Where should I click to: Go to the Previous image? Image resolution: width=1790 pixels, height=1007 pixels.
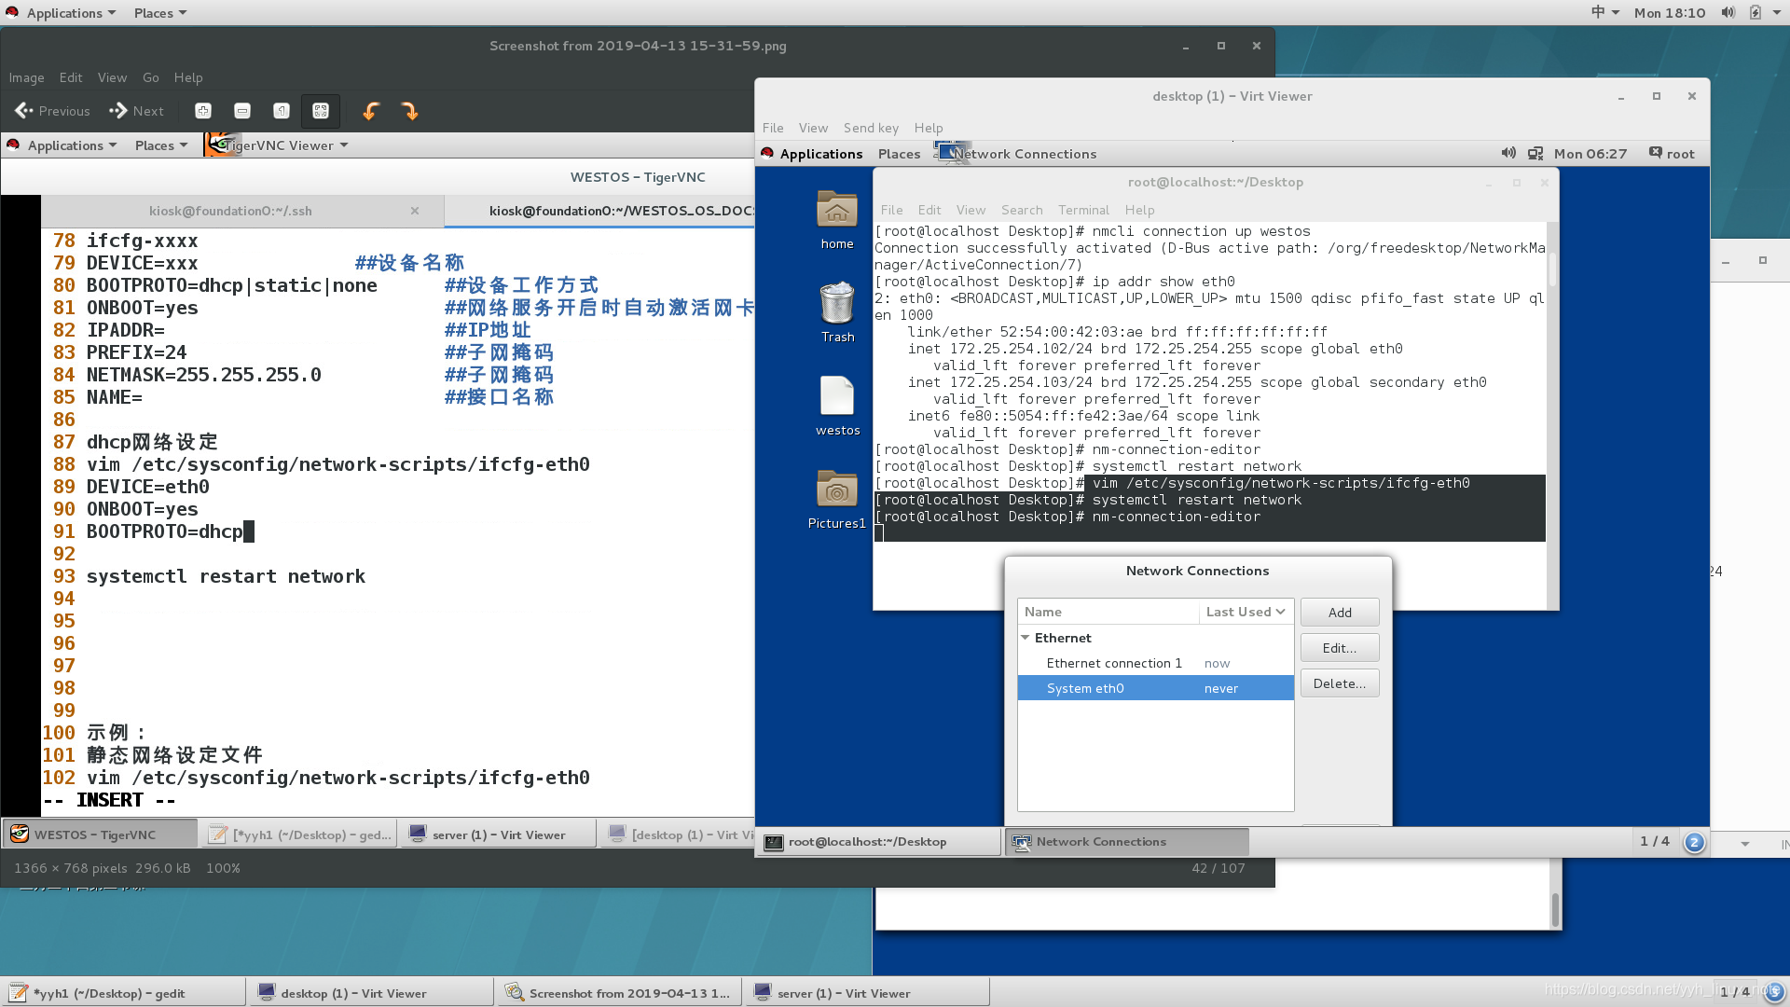[x=53, y=111]
